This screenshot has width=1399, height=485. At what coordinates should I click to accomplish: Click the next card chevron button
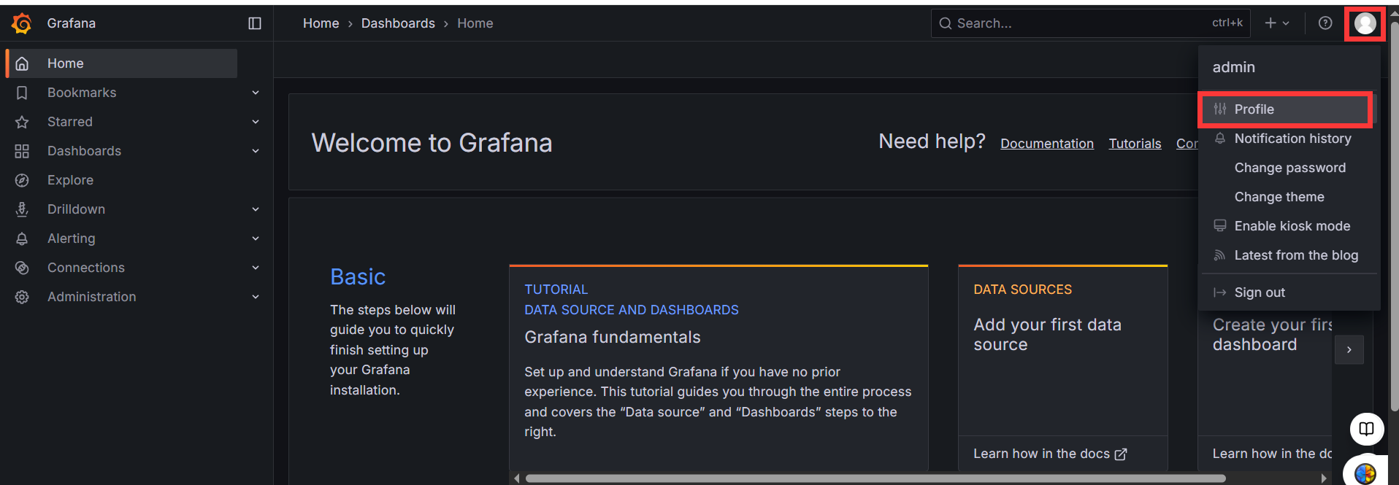pos(1349,350)
